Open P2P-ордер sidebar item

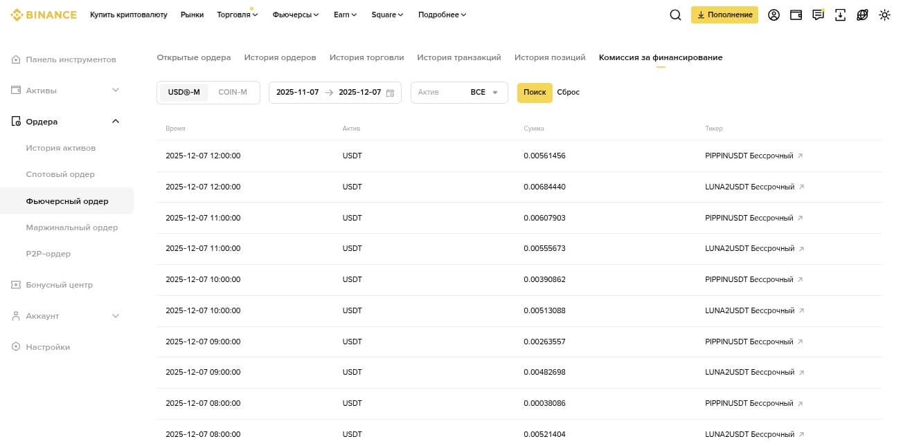point(48,254)
